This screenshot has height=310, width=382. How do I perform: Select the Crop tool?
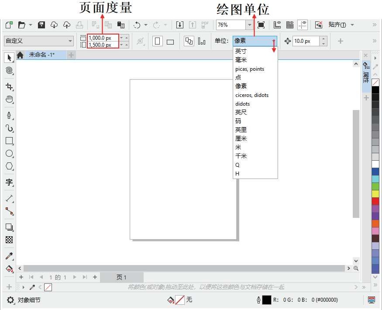click(x=9, y=86)
